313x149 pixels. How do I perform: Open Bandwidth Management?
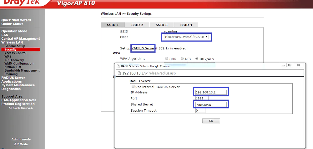pos(22,71)
